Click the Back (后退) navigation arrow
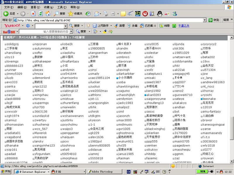The height and width of the screenshot is (175, 234). pos(6,14)
